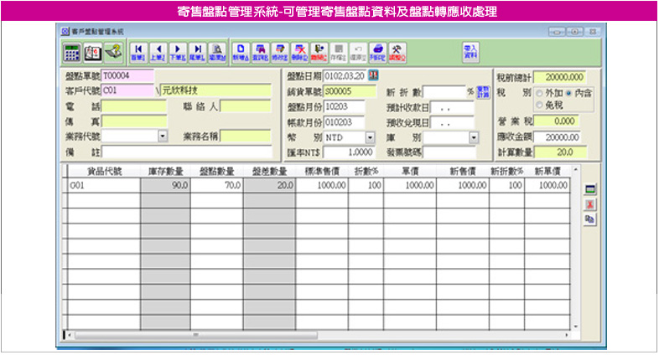The image size is (659, 355).
Task: Click the 新增 new record icon
Action: (241, 52)
